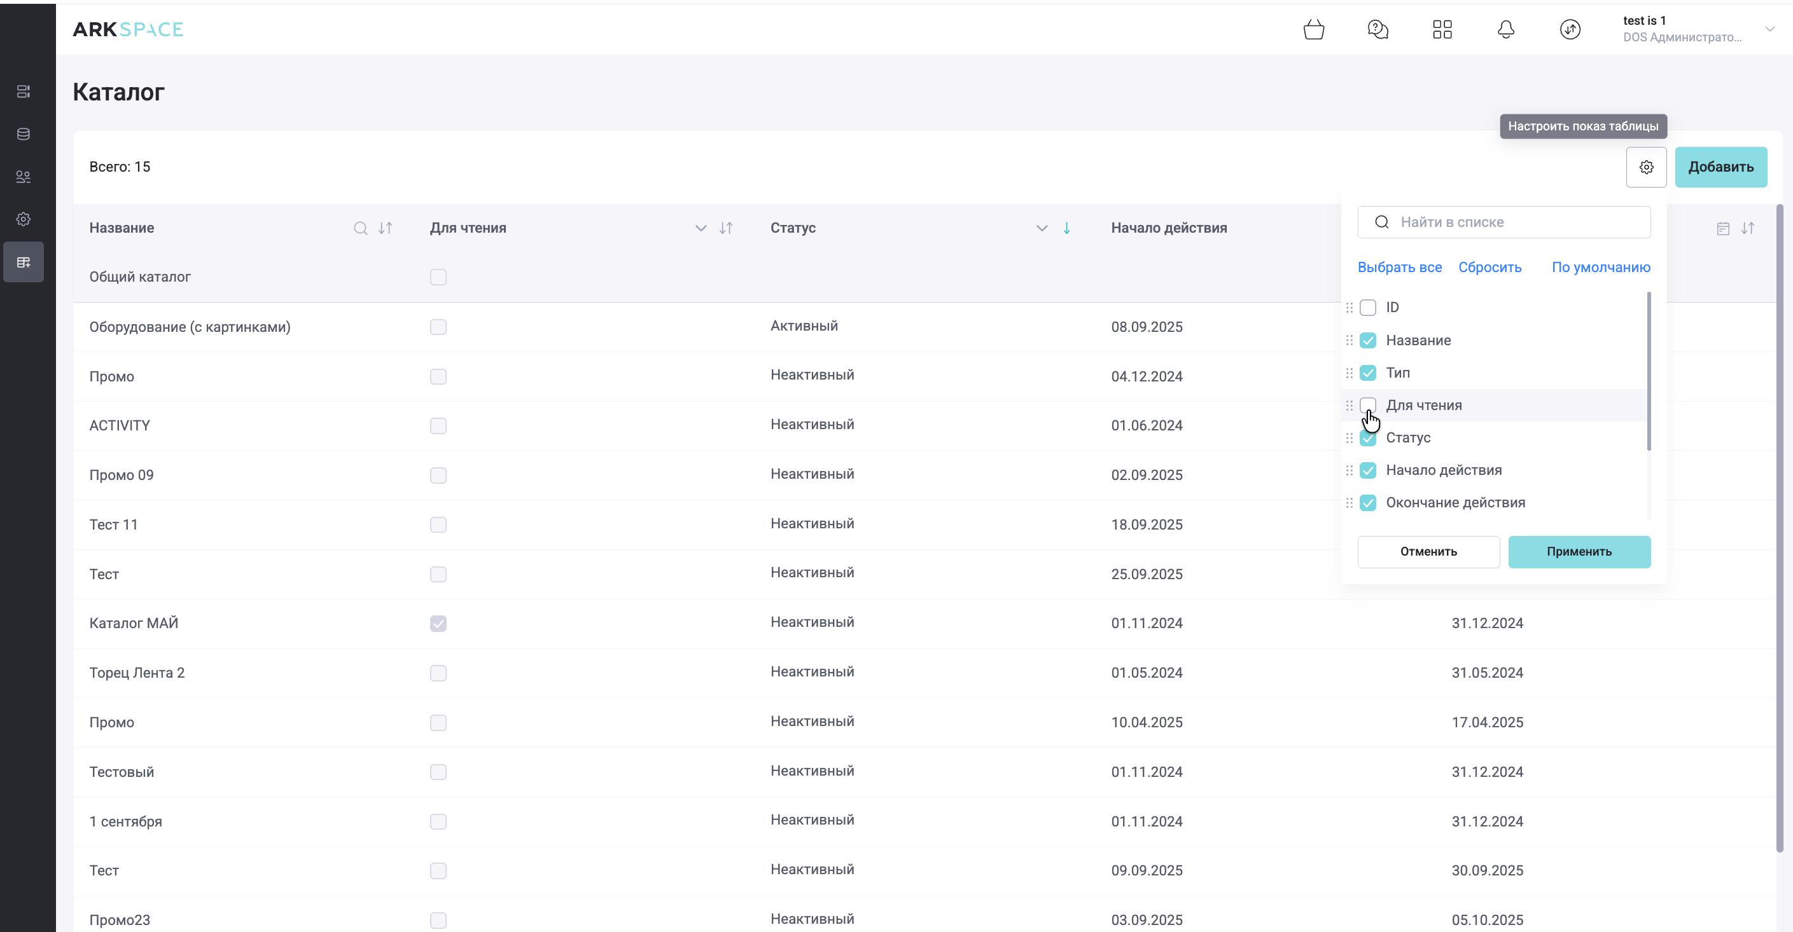Open the users sidebar icon

(x=24, y=177)
